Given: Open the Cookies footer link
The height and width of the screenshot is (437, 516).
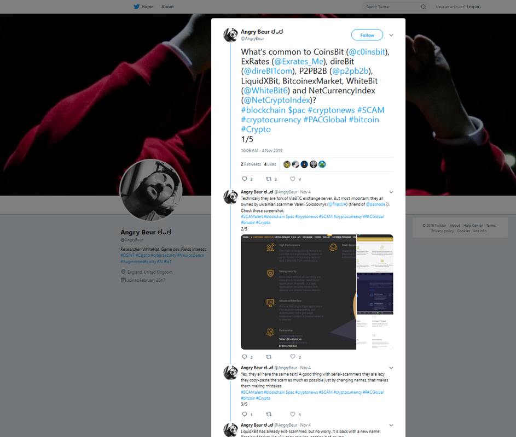Looking at the screenshot, I should click(463, 231).
